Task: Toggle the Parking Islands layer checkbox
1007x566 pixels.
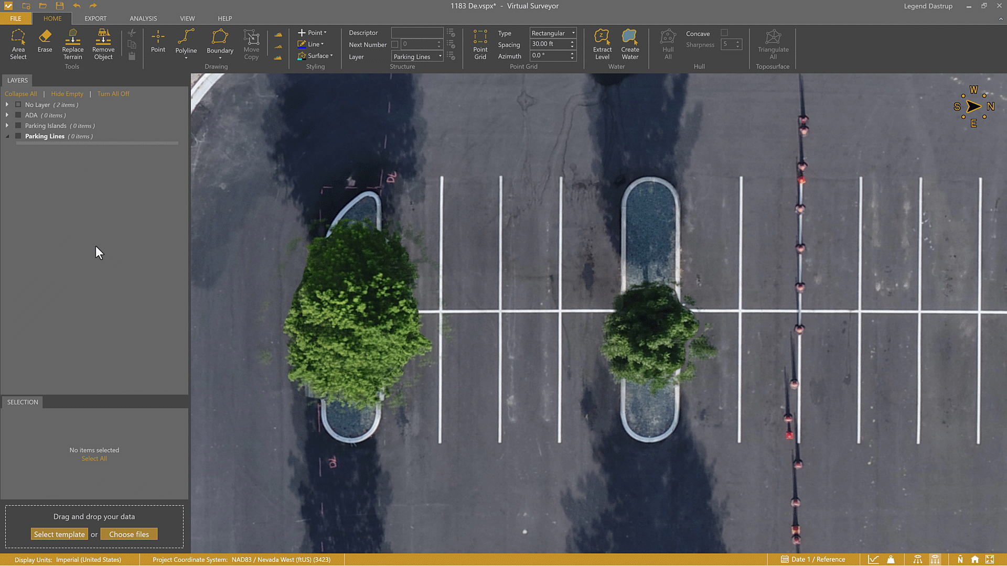Action: click(x=18, y=126)
